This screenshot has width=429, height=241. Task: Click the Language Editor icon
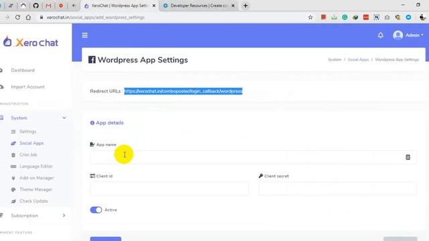pos(13,167)
